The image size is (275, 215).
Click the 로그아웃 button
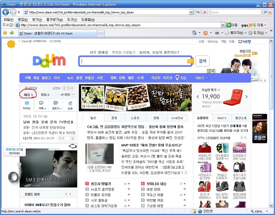tap(68, 88)
